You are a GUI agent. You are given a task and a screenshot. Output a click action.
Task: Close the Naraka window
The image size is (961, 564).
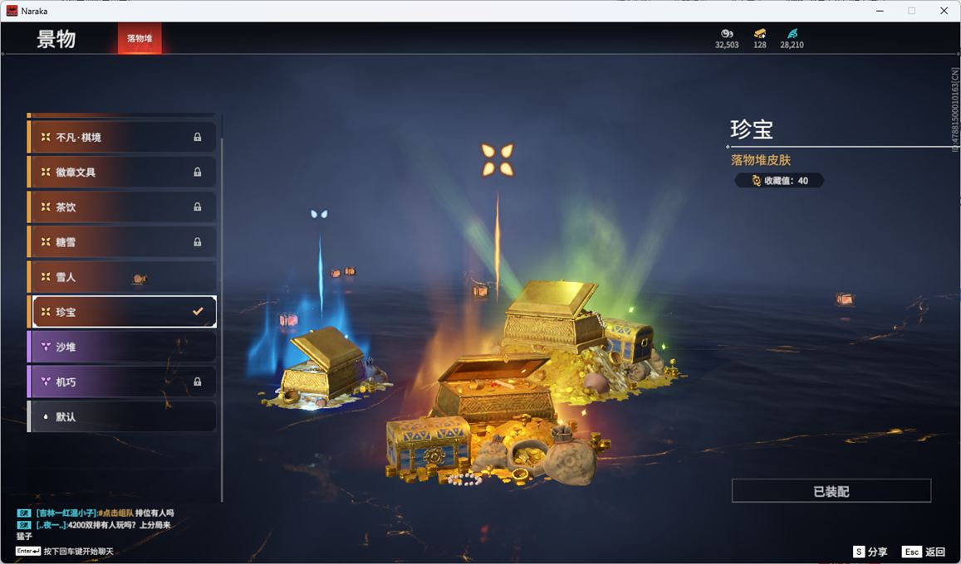click(x=944, y=11)
